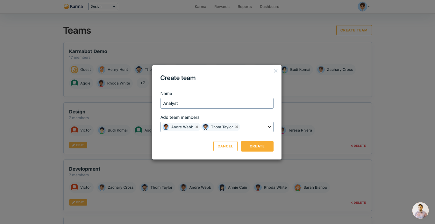Click the Karmabot Demo team title
435x224 pixels.
click(x=88, y=51)
